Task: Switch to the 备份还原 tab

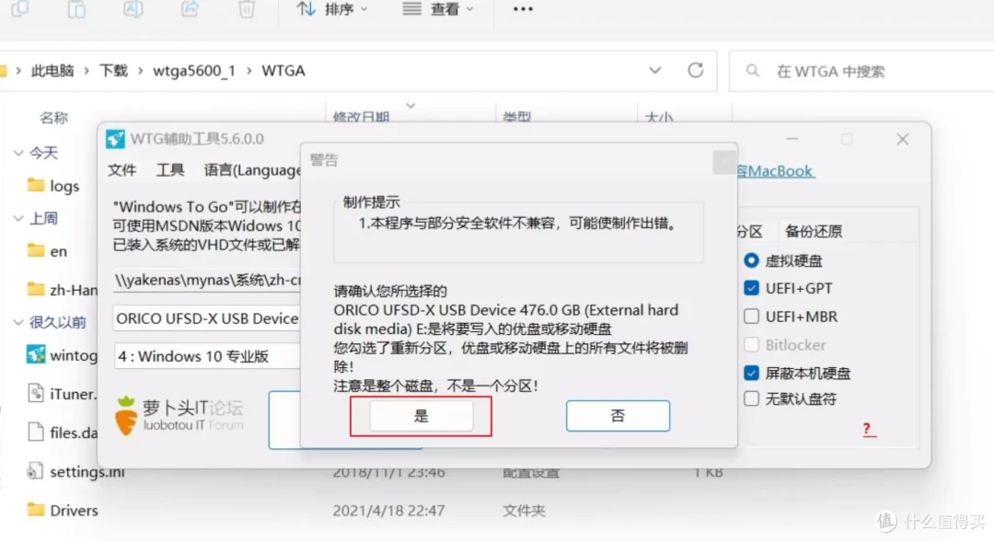Action: click(x=814, y=231)
